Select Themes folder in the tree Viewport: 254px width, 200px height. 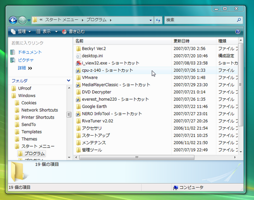(x=29, y=139)
